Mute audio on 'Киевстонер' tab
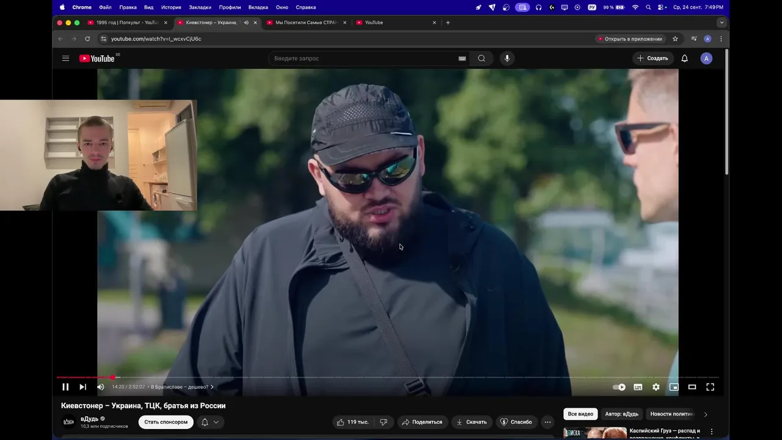 click(x=246, y=23)
